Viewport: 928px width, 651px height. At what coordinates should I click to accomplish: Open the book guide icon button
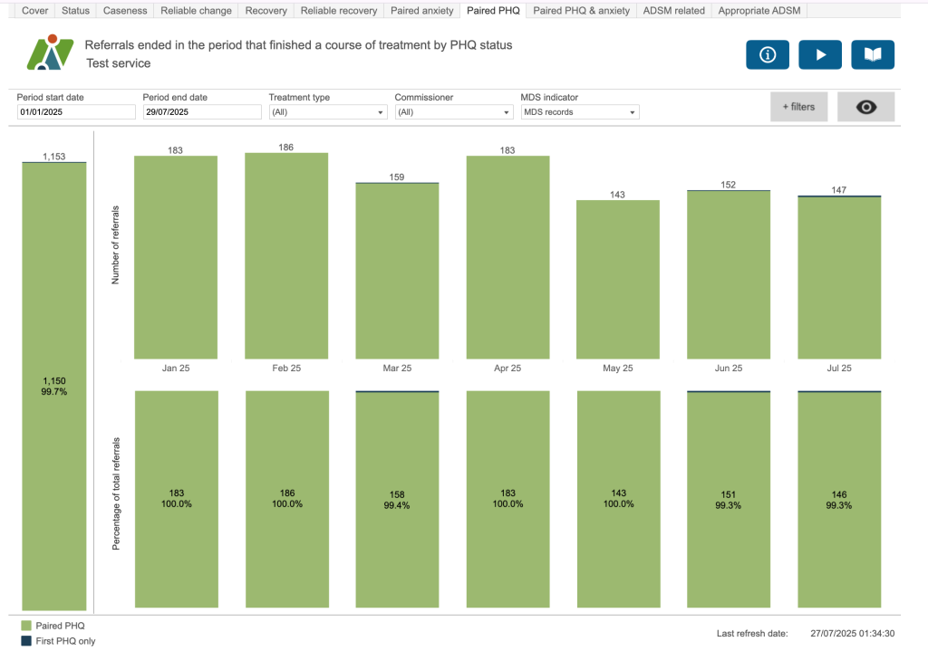tap(872, 55)
